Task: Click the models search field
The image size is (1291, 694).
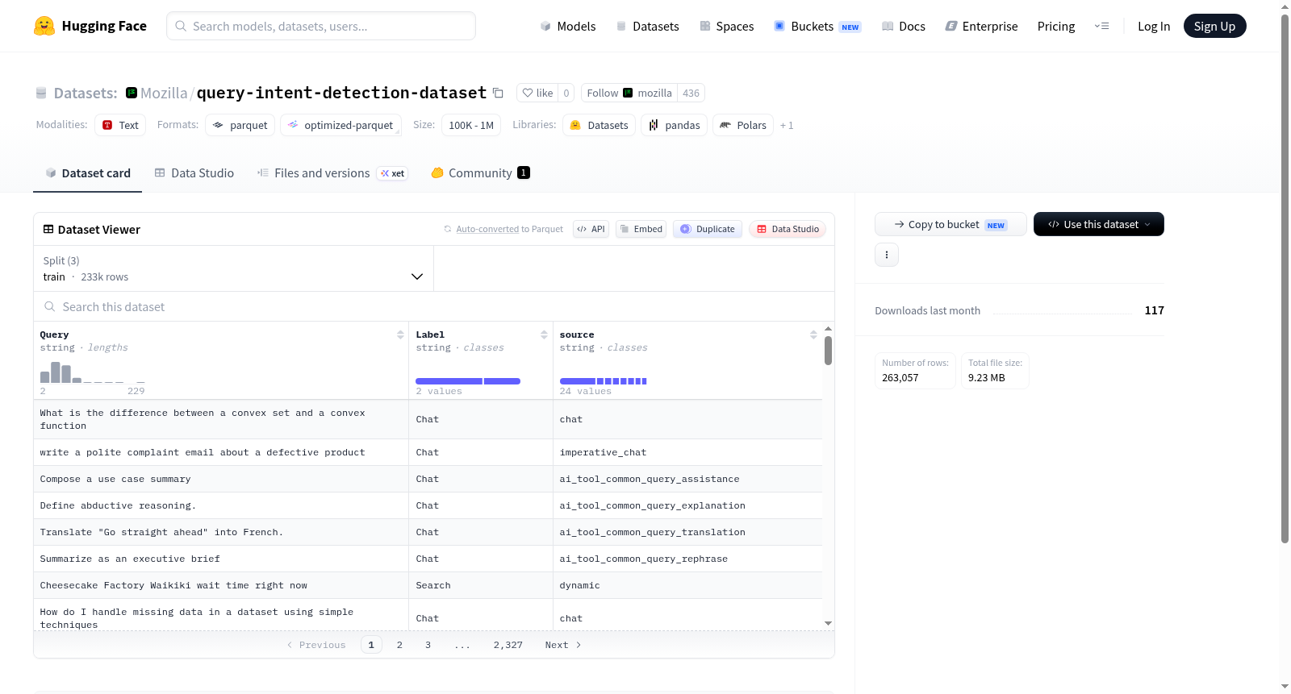Action: tap(321, 26)
